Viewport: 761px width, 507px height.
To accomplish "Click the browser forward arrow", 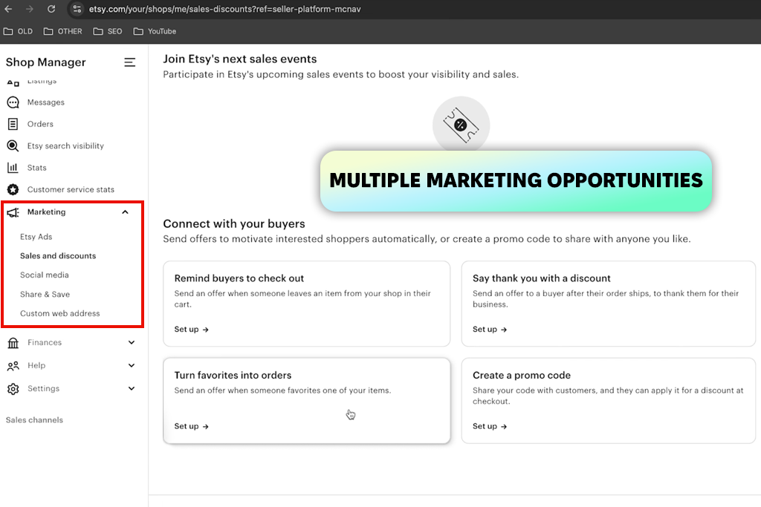I will click(x=30, y=9).
